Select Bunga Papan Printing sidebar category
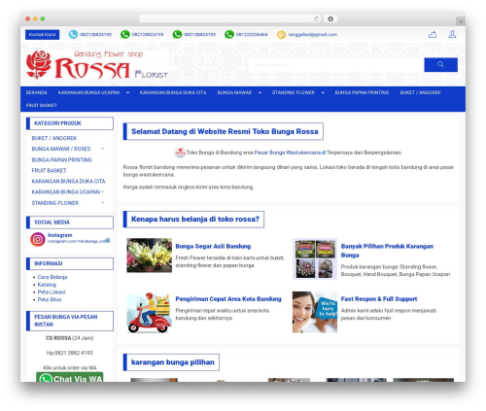 (x=61, y=160)
